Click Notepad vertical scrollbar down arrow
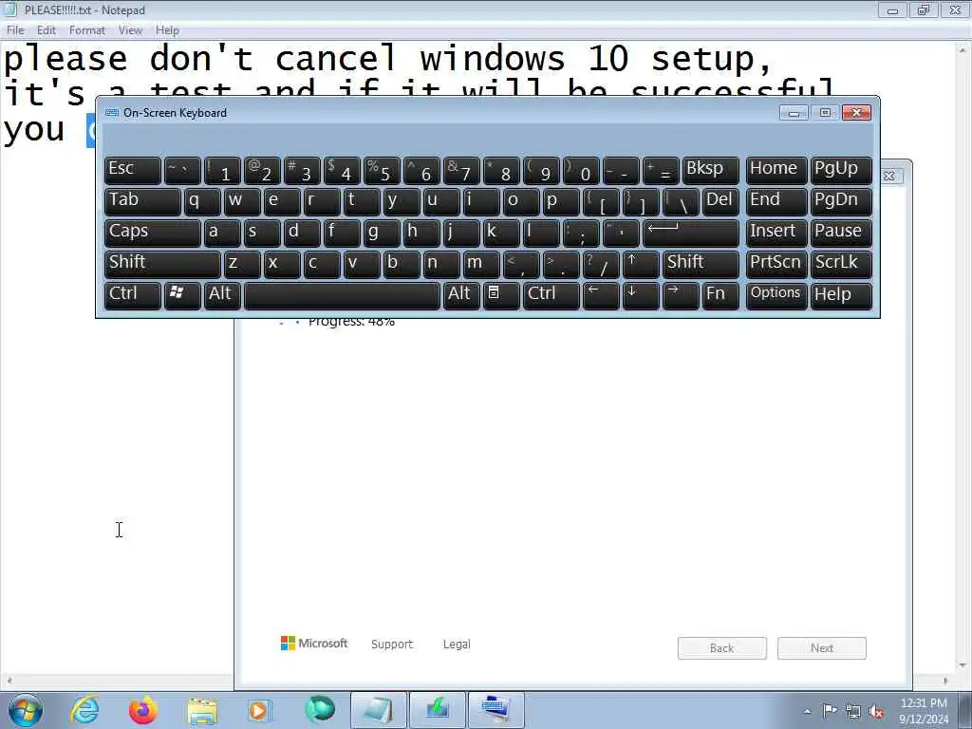The image size is (972, 729). (963, 665)
